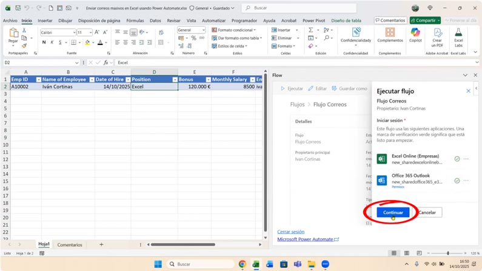Apply percent style to the cell

point(193,38)
